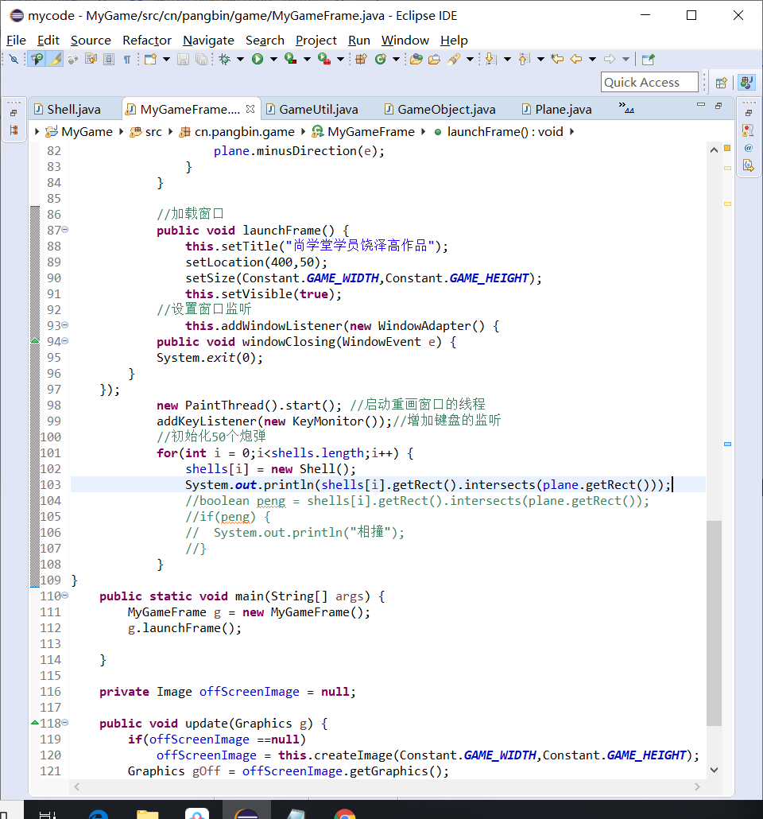Click the Pin Editor toolbar icon
Viewport: 763px width, 819px height.
[x=648, y=59]
